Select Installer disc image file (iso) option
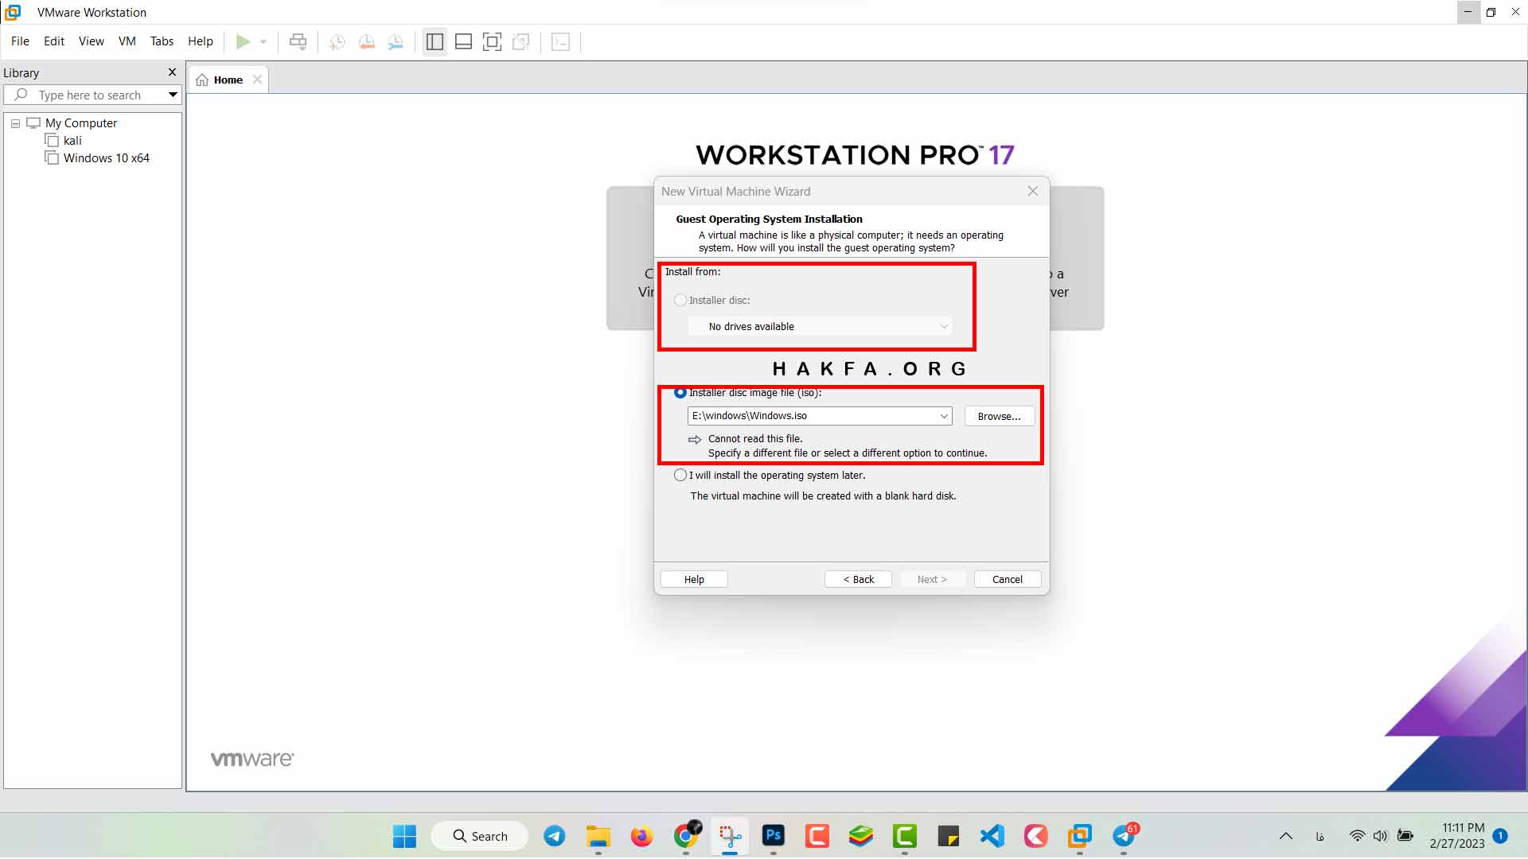Screen dimensions: 1528x859 680,393
